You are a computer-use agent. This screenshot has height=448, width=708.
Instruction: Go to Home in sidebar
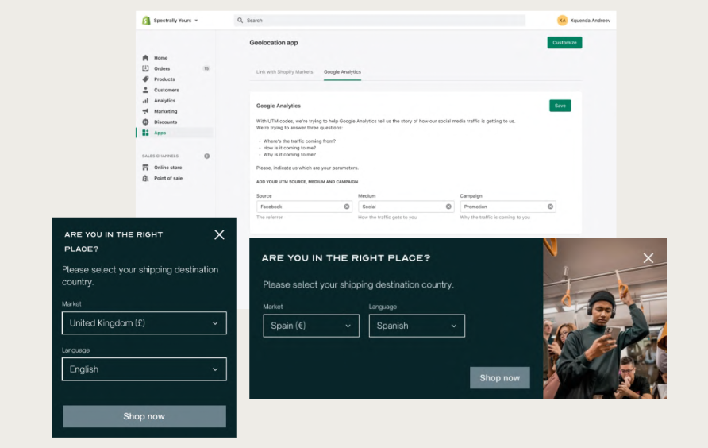coord(161,58)
